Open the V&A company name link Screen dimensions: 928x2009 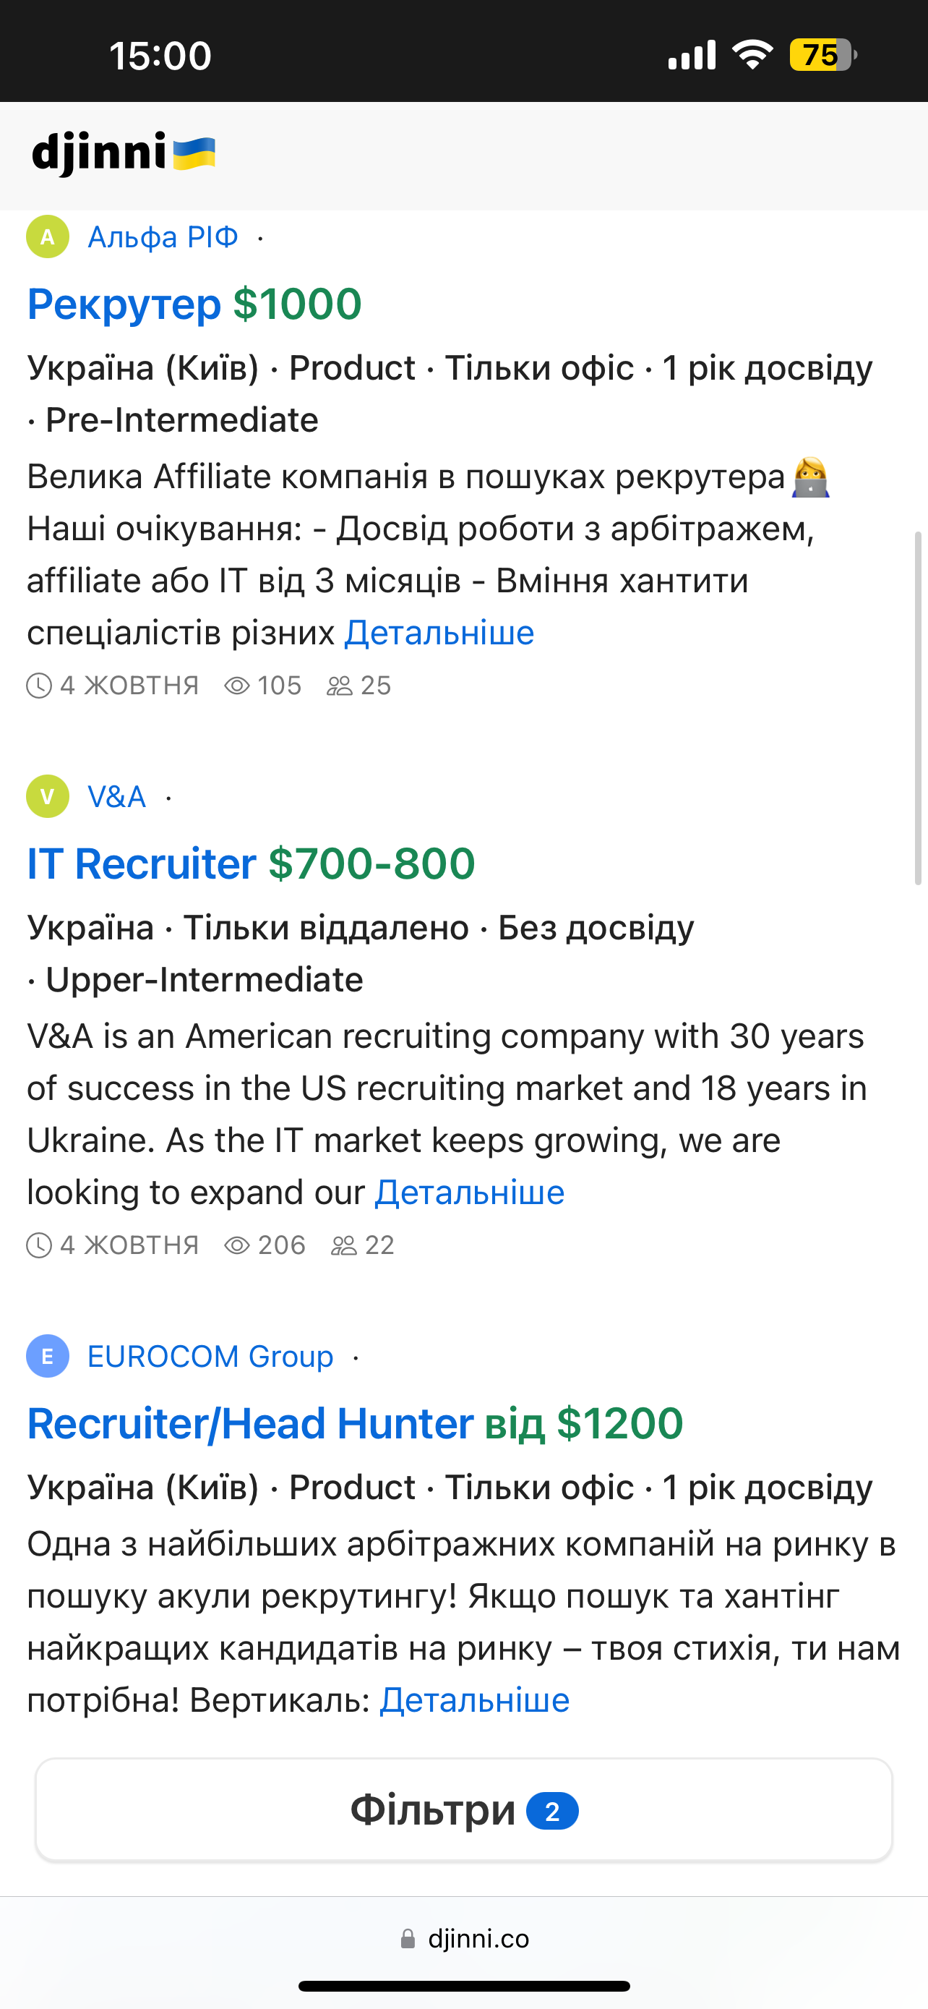pos(117,797)
